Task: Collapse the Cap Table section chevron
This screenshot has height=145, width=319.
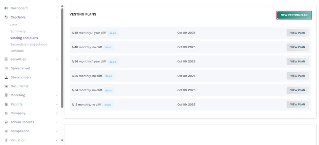Action: click(57, 17)
